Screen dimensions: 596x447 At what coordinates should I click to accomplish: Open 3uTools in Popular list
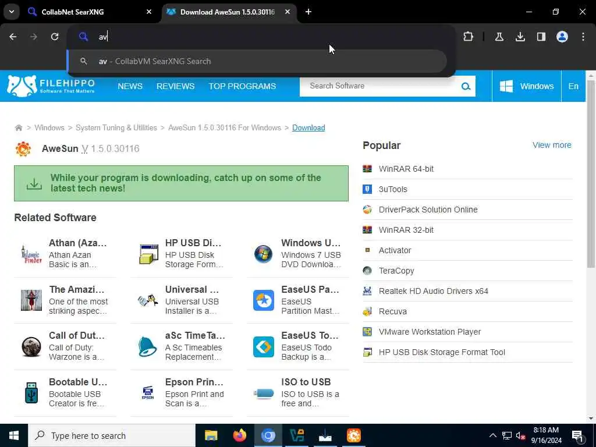(x=393, y=189)
